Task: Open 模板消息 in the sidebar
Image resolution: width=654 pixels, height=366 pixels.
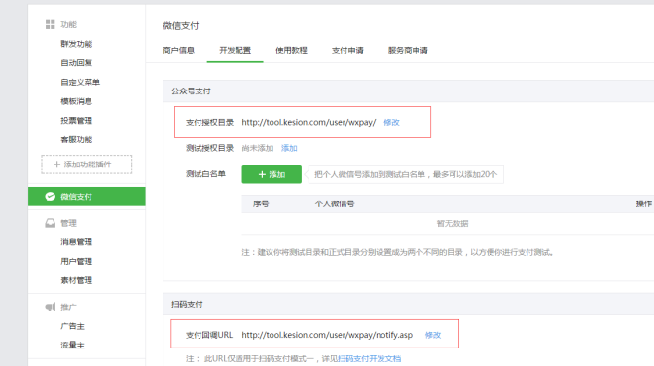Action: [x=76, y=101]
